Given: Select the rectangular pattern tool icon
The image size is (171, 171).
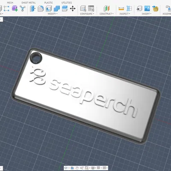Looking at the screenshot, I should point(6,9).
